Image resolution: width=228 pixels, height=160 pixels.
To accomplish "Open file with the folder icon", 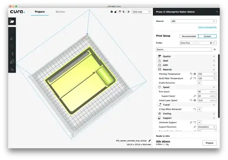I will 12,22.
